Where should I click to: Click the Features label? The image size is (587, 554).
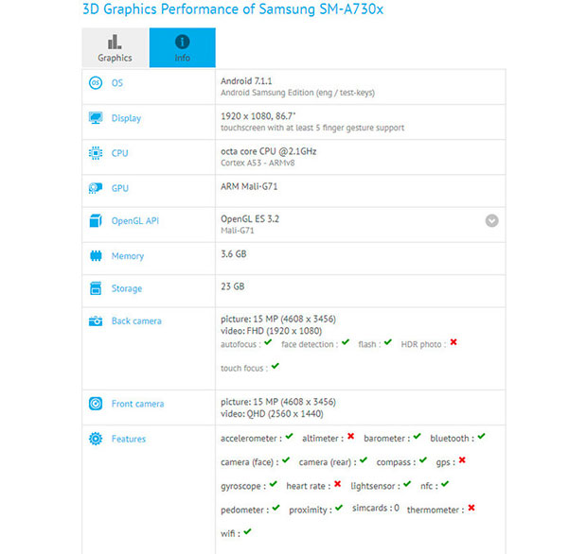pyautogui.click(x=129, y=439)
